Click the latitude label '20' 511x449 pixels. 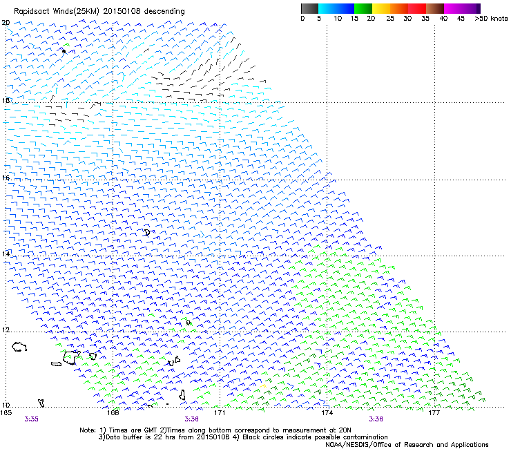pos(6,23)
